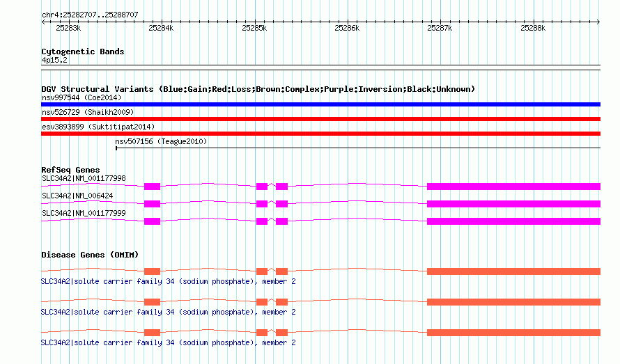Click the blue nsv997544 gain variant bar
The width and height of the screenshot is (620, 364).
(x=320, y=104)
